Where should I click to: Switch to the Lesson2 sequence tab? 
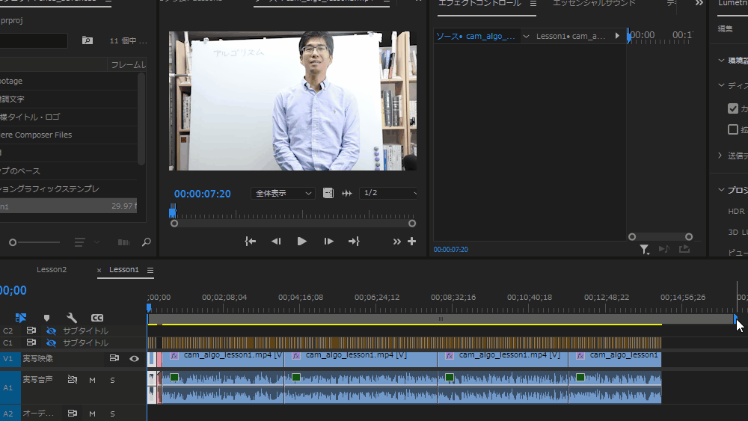[x=52, y=270]
